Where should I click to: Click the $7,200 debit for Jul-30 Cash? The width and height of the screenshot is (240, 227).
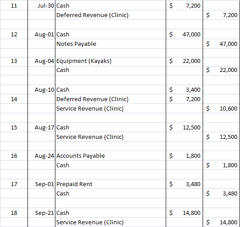point(185,6)
